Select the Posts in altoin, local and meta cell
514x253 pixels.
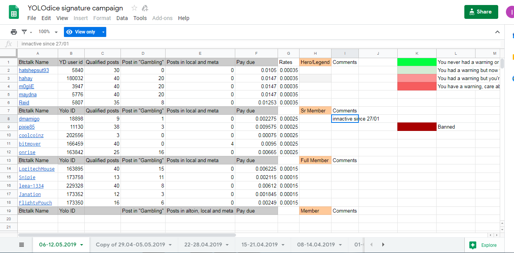(x=200, y=211)
